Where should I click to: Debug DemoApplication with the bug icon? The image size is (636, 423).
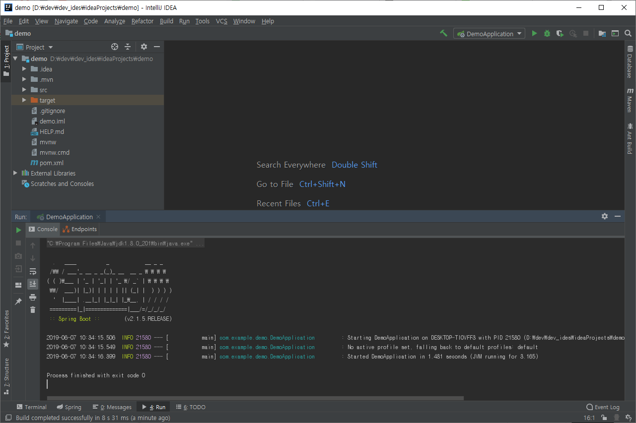point(547,33)
